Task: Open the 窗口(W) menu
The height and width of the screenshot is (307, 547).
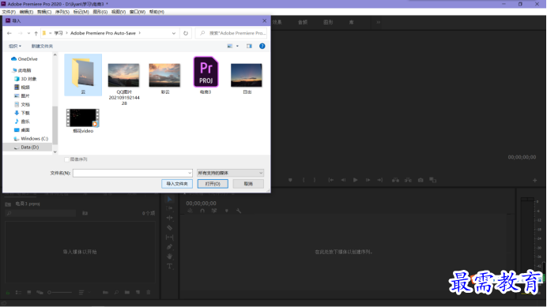Action: click(138, 12)
